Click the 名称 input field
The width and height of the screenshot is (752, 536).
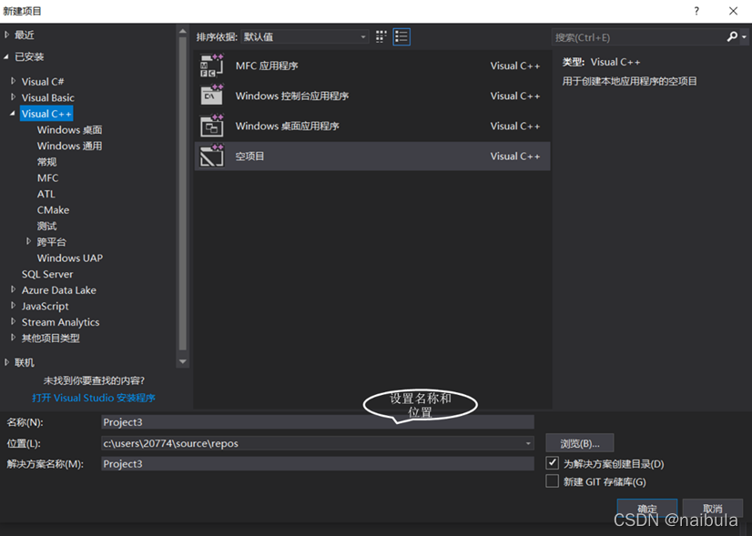pyautogui.click(x=318, y=422)
